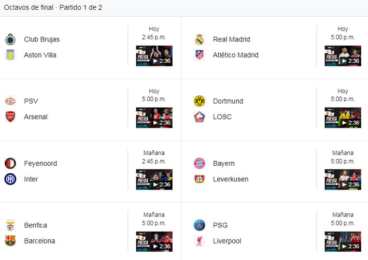Viewport: 368px width, 260px height.
Task: Open the Leverkusen team link
Action: tap(231, 179)
